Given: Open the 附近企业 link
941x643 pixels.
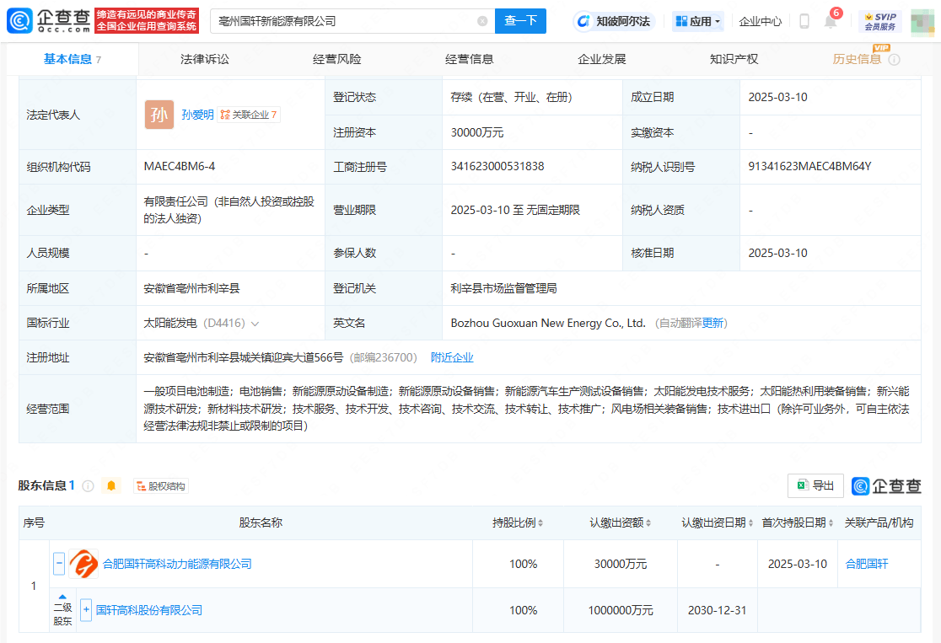Looking at the screenshot, I should pos(452,357).
